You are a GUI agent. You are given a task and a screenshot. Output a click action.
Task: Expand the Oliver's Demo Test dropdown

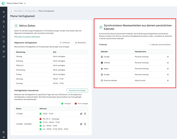(16, 3)
